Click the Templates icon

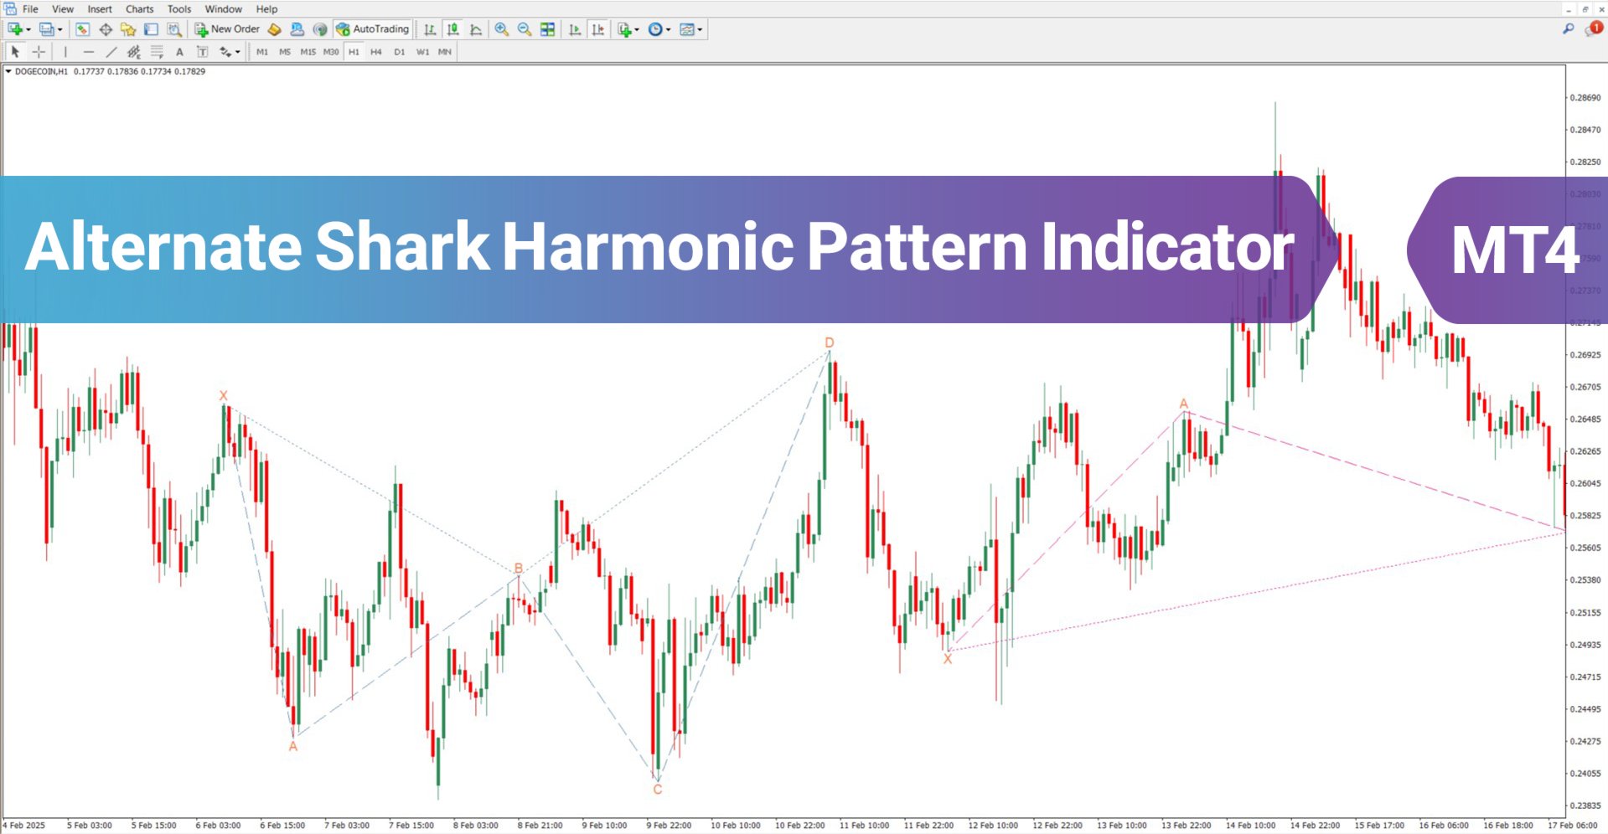click(x=687, y=29)
